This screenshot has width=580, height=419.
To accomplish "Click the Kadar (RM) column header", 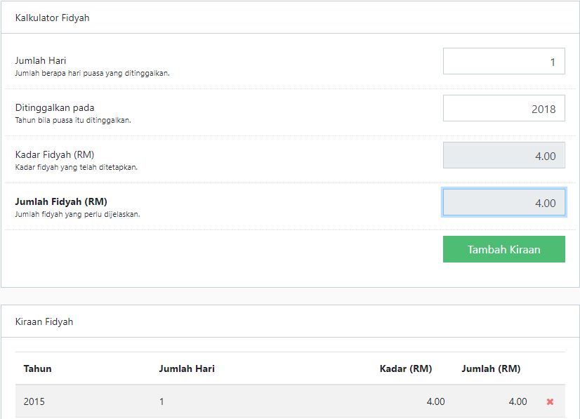I will pyautogui.click(x=405, y=368).
